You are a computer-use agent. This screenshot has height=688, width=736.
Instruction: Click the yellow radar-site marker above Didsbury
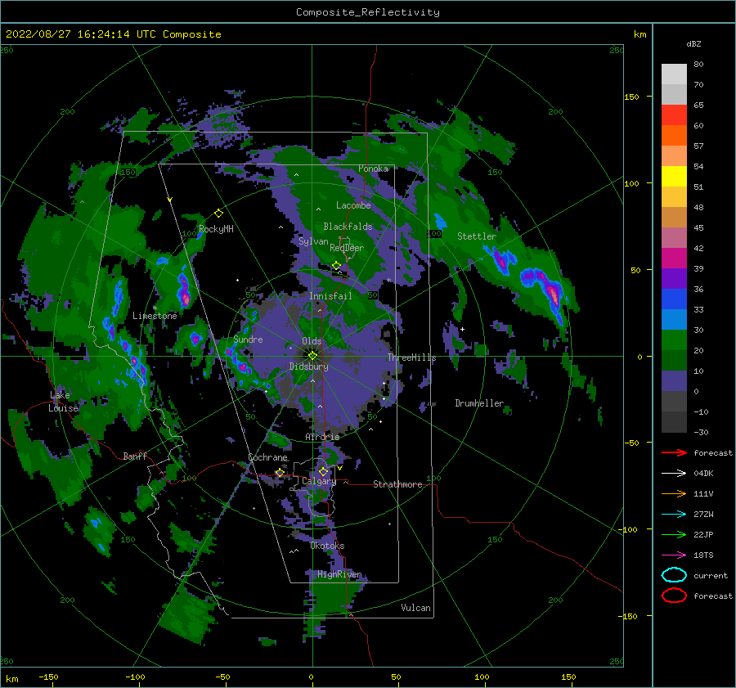(x=312, y=356)
